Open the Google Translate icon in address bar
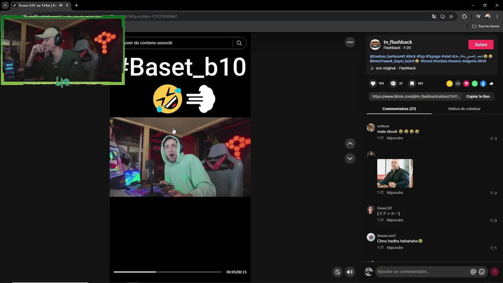The image size is (503, 283). (434, 17)
